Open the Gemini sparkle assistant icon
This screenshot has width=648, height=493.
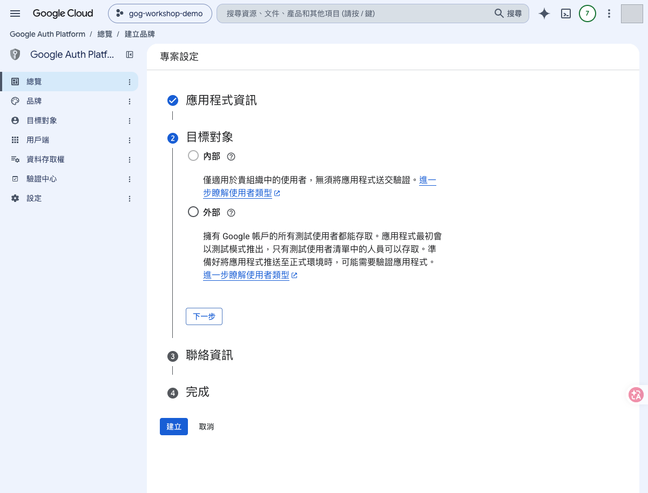[544, 13]
